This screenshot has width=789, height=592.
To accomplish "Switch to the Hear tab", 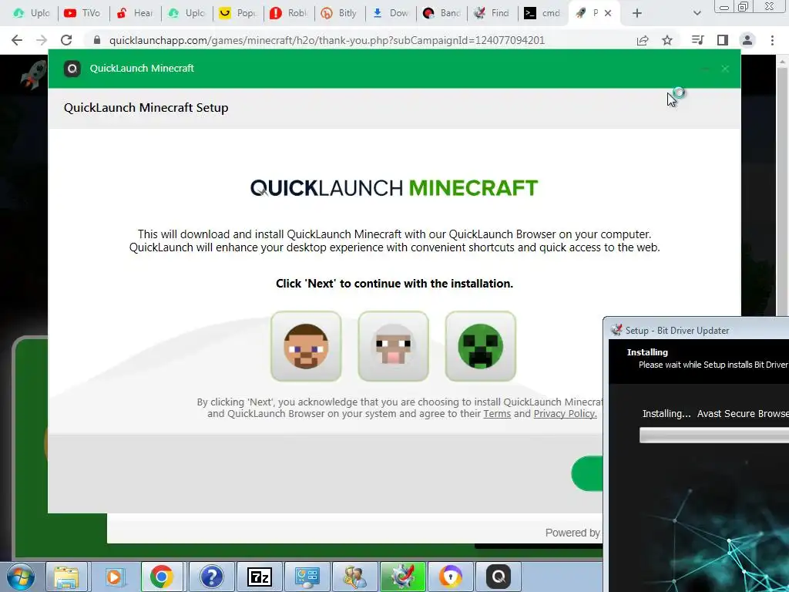I will pos(135,14).
